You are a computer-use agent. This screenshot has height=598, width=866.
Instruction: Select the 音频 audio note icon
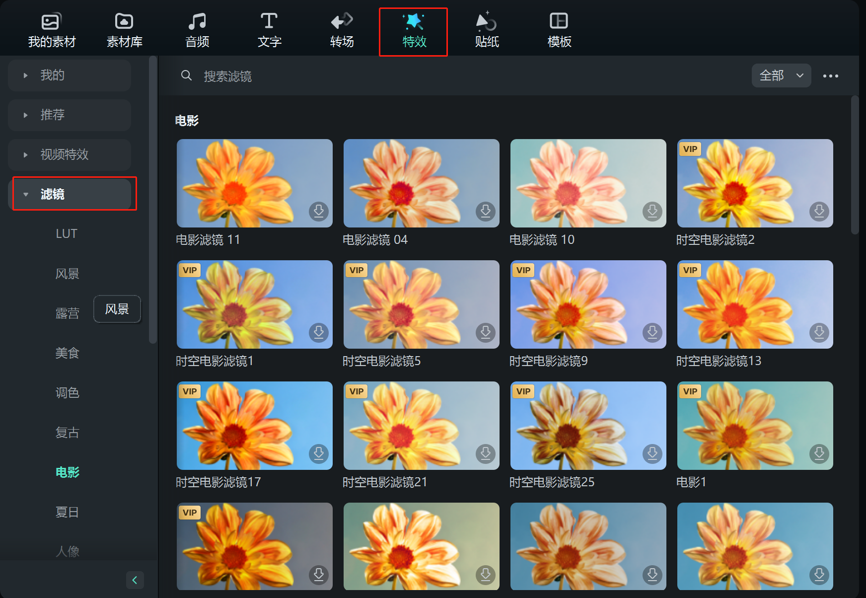pyautogui.click(x=197, y=22)
